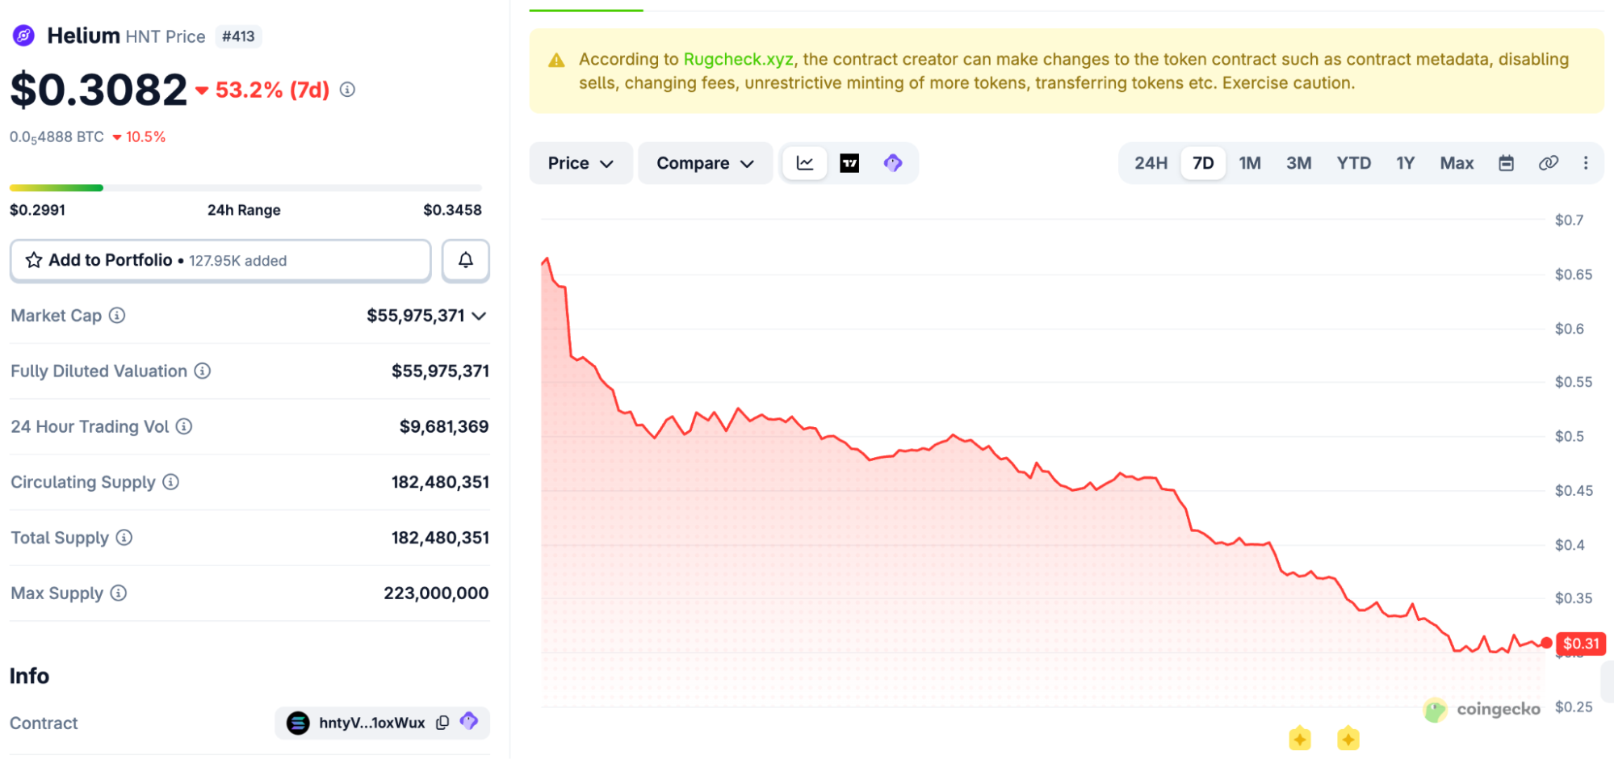Click the price alert bell icon

coord(466,260)
